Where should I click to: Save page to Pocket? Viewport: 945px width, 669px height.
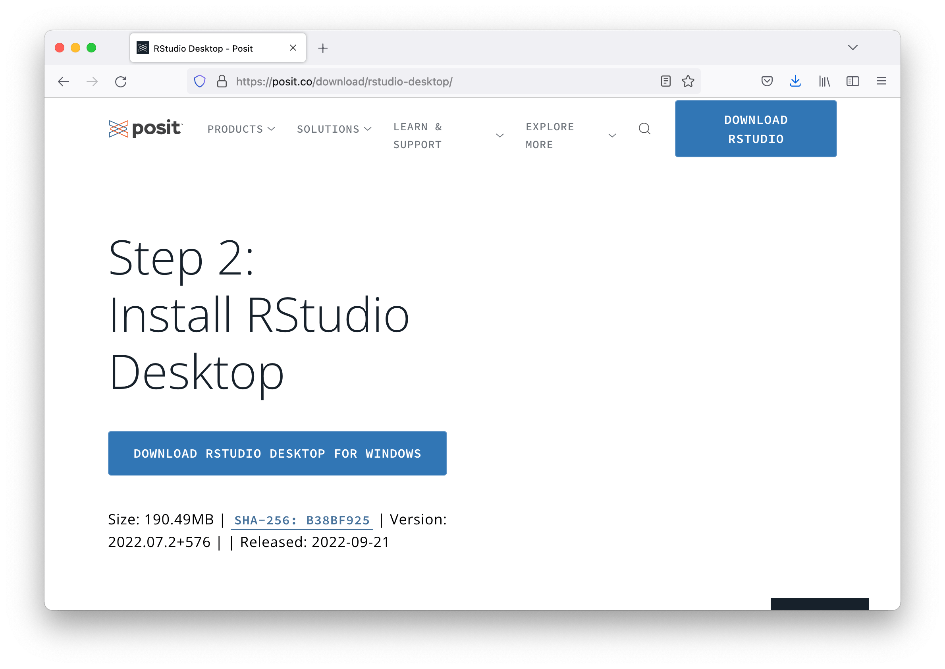click(767, 81)
